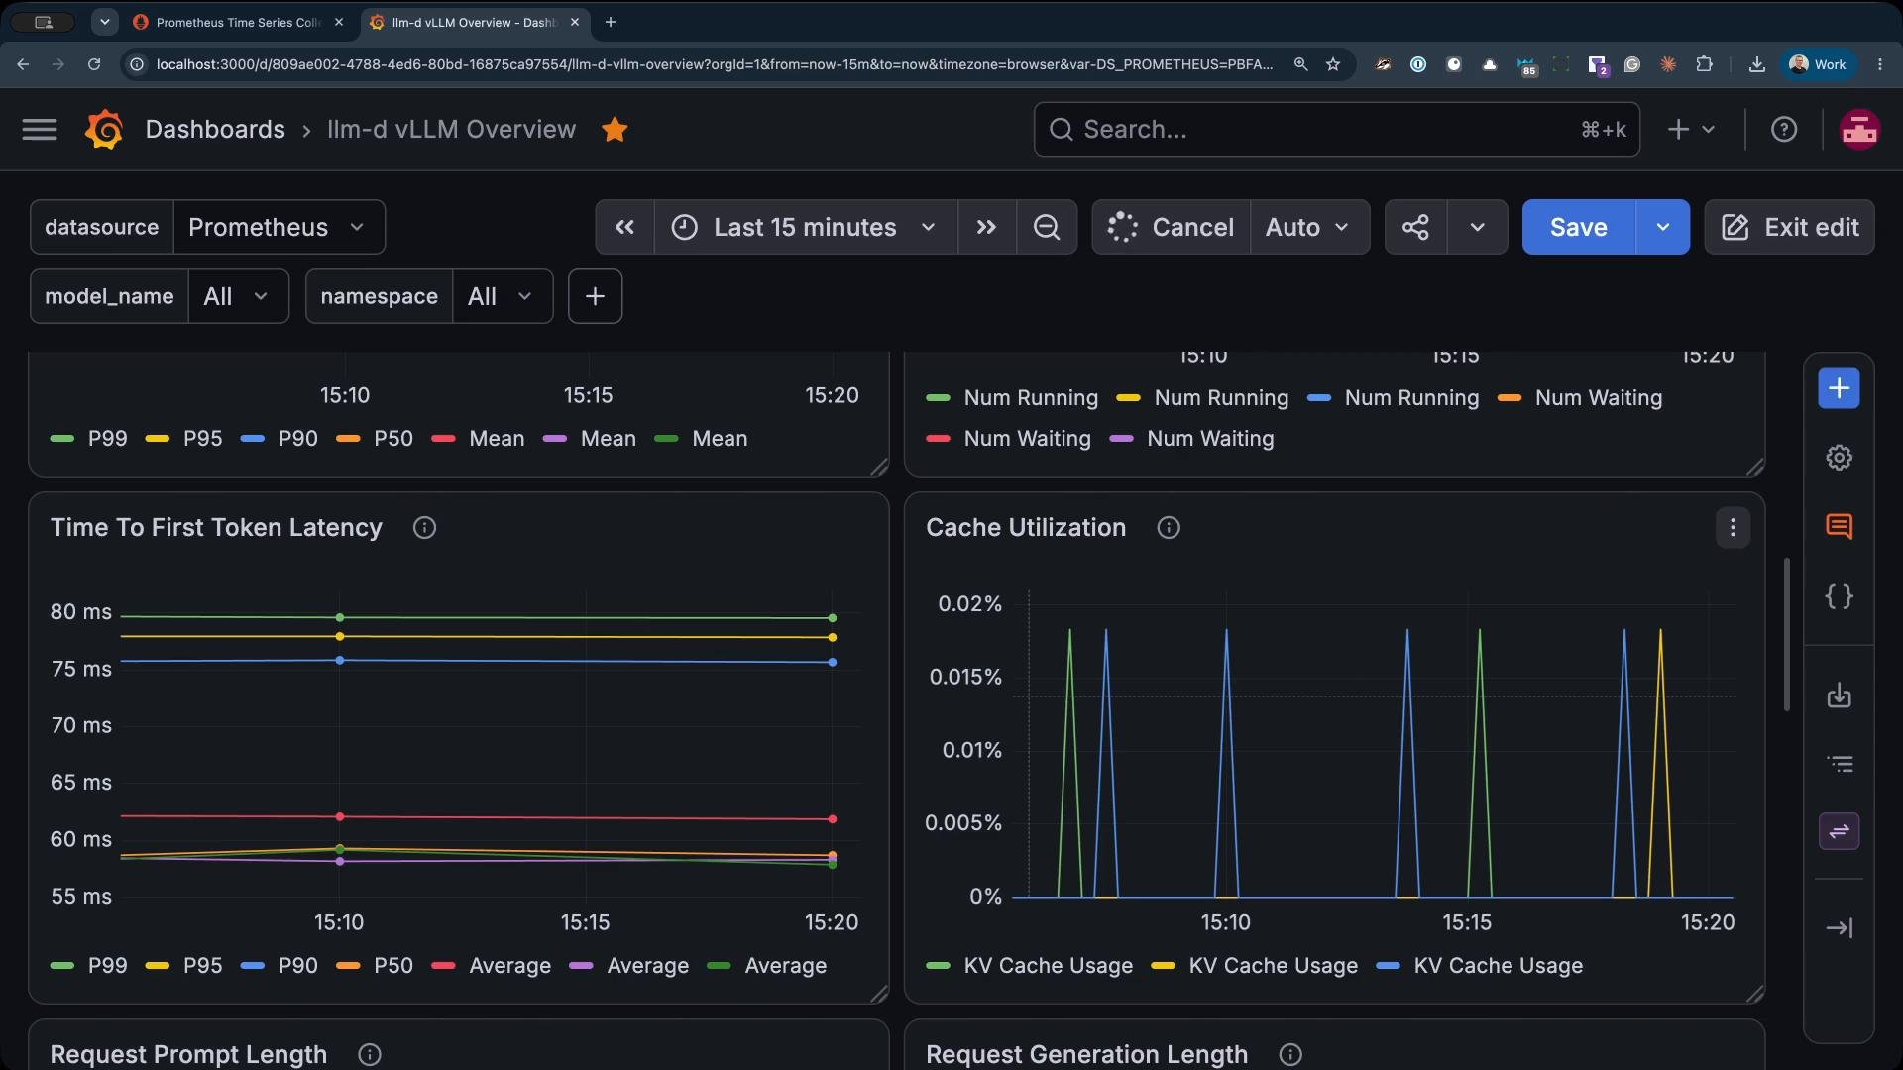Open the Grafana main menu hamburger
This screenshot has height=1070, width=1903.
(40, 130)
